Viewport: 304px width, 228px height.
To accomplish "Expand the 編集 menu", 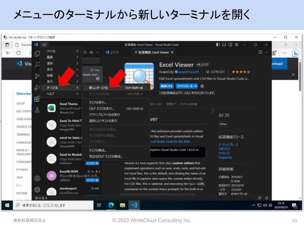I will [x=61, y=57].
